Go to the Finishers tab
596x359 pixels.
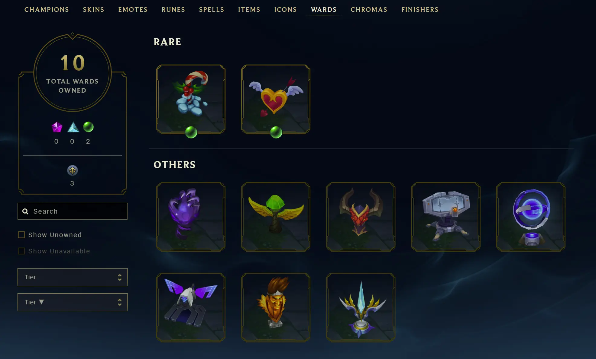420,10
